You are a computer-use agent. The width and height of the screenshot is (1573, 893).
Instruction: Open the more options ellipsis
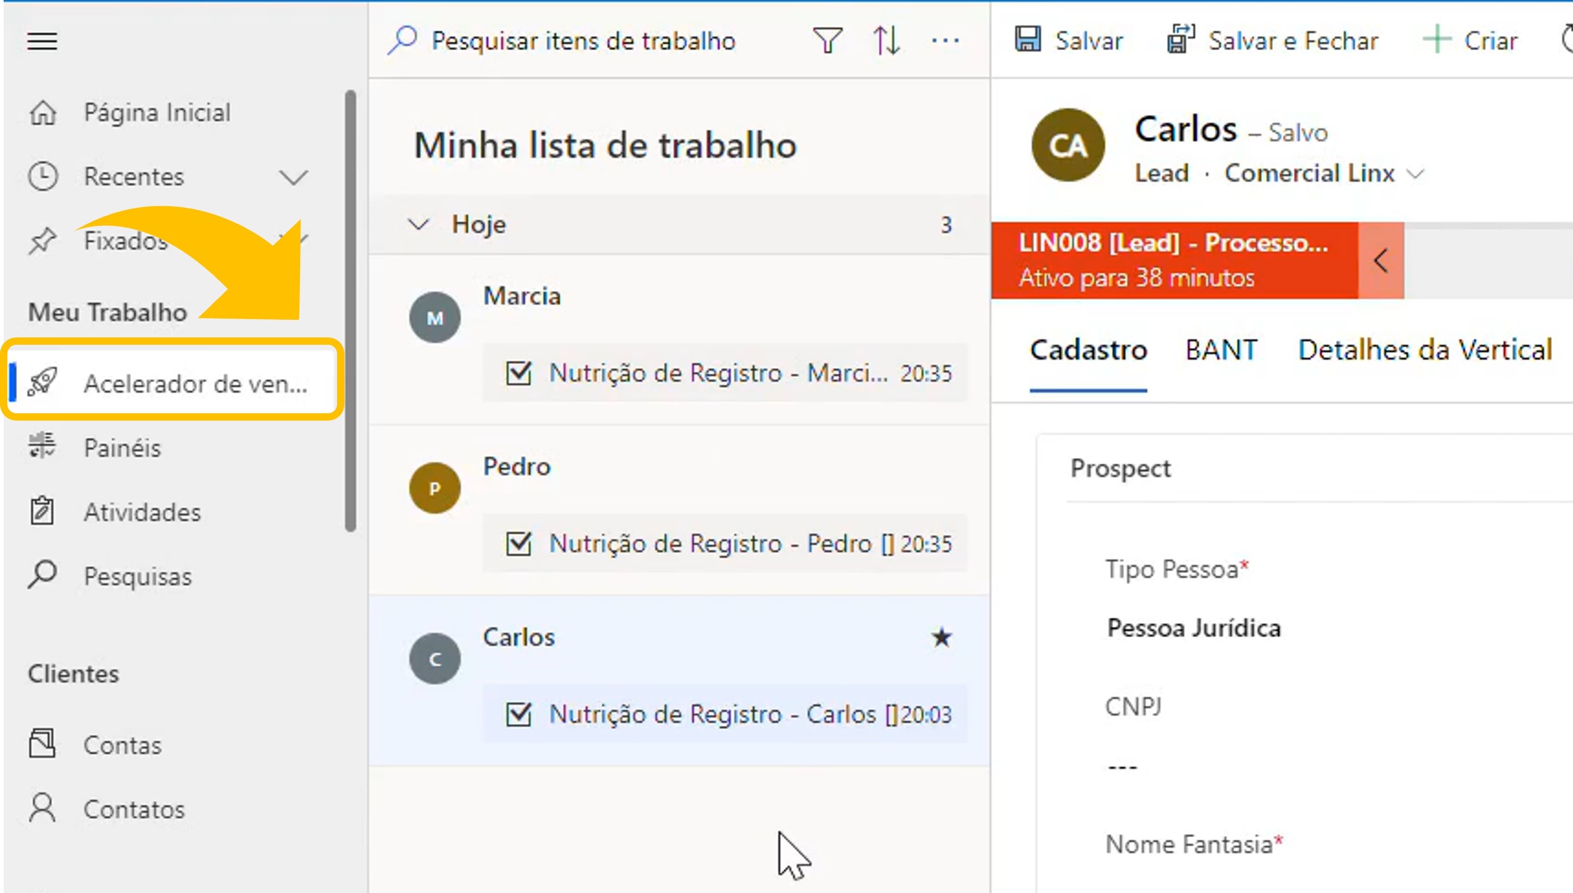(945, 41)
